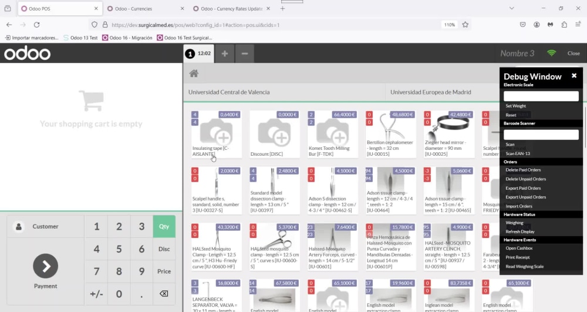Tap numpad digit 5

pos(119,249)
